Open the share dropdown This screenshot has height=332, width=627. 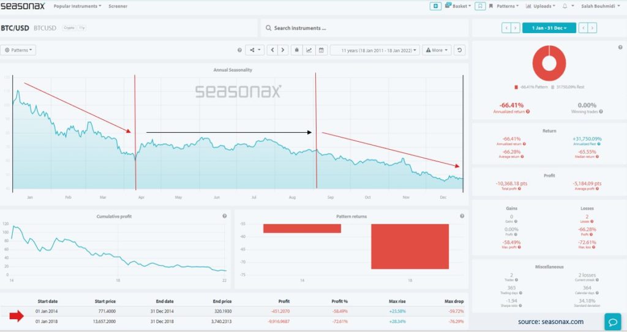(255, 50)
